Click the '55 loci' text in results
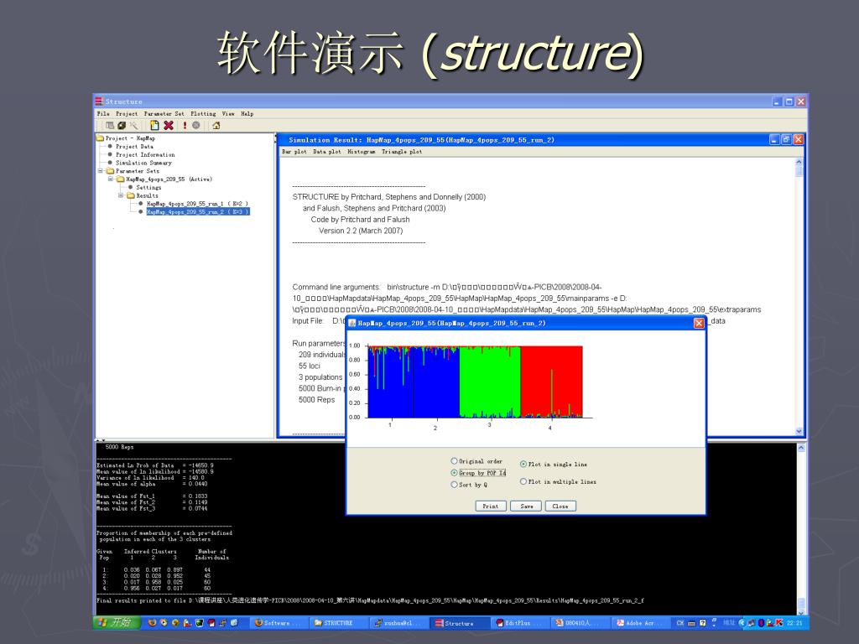Screen dimensions: 859x644 (x=309, y=366)
